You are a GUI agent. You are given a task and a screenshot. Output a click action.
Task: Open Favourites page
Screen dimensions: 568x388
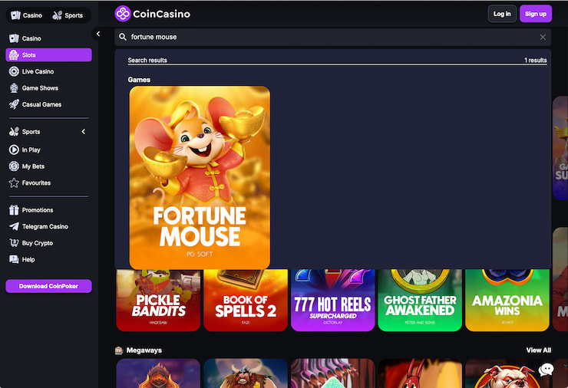pyautogui.click(x=48, y=182)
